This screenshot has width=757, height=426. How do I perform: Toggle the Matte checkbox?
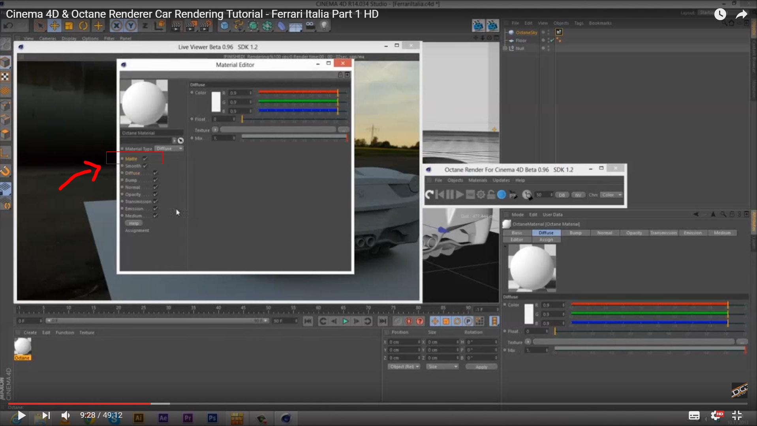[145, 159]
